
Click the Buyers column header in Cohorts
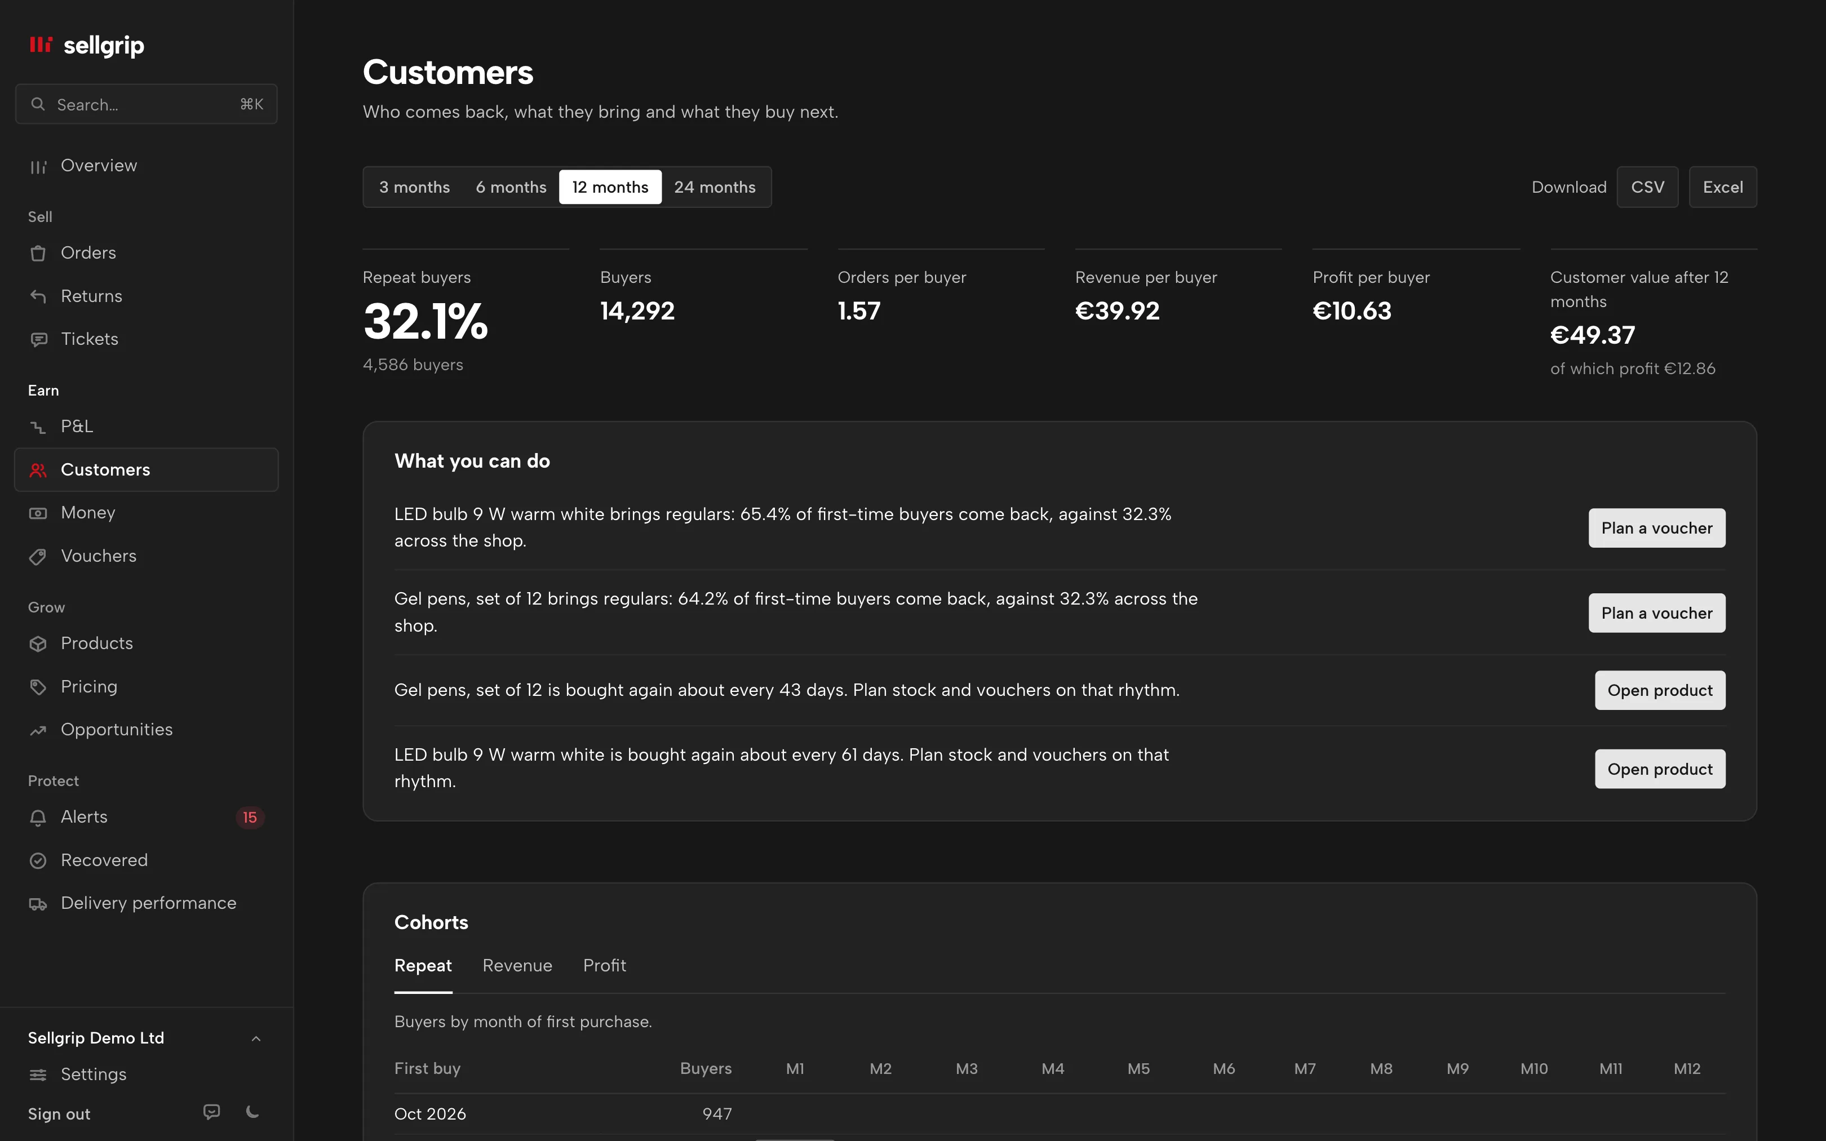point(706,1068)
